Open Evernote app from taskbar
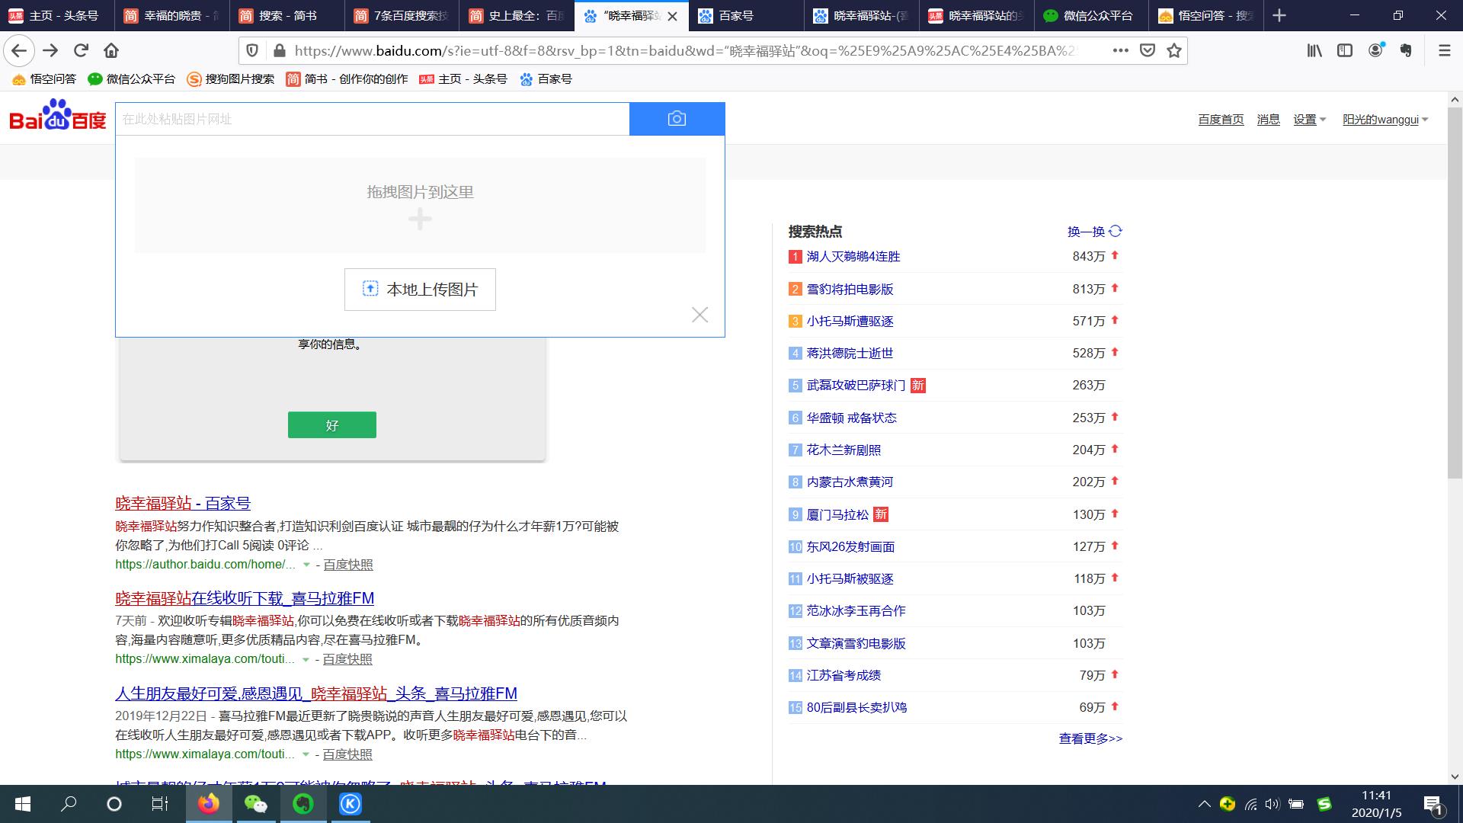This screenshot has width=1463, height=823. (x=303, y=804)
